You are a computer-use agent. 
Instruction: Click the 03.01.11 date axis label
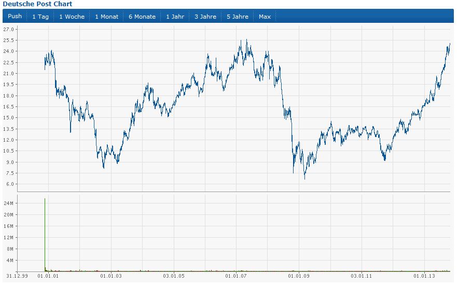click(x=362, y=276)
